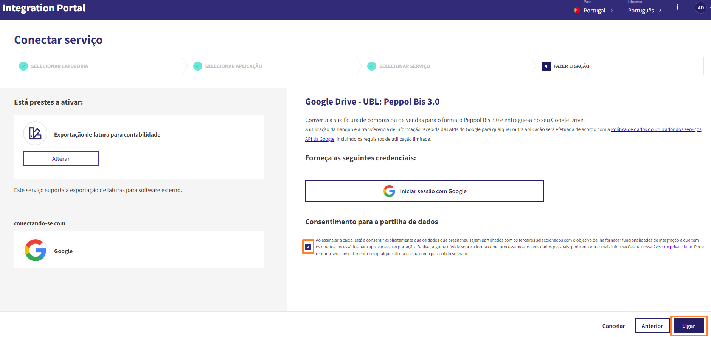Click Cancelar
711x337 pixels.
[613, 326]
